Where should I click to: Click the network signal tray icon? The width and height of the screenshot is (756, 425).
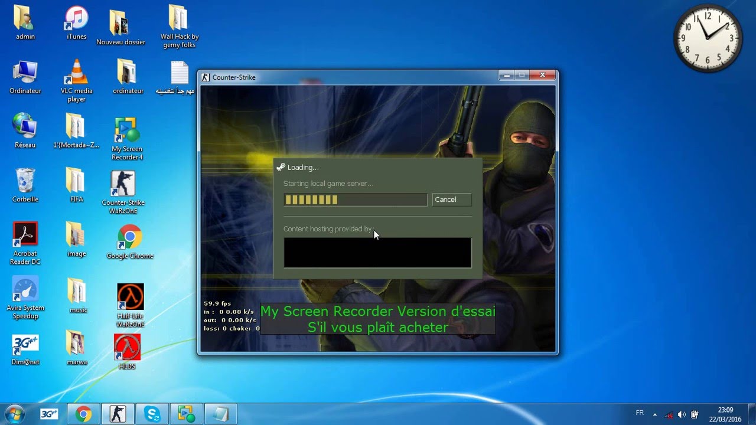click(x=669, y=414)
